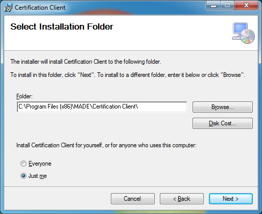Click the 'Certification Client' title bar text
Image resolution: width=262 pixels, height=214 pixels.
[40, 8]
